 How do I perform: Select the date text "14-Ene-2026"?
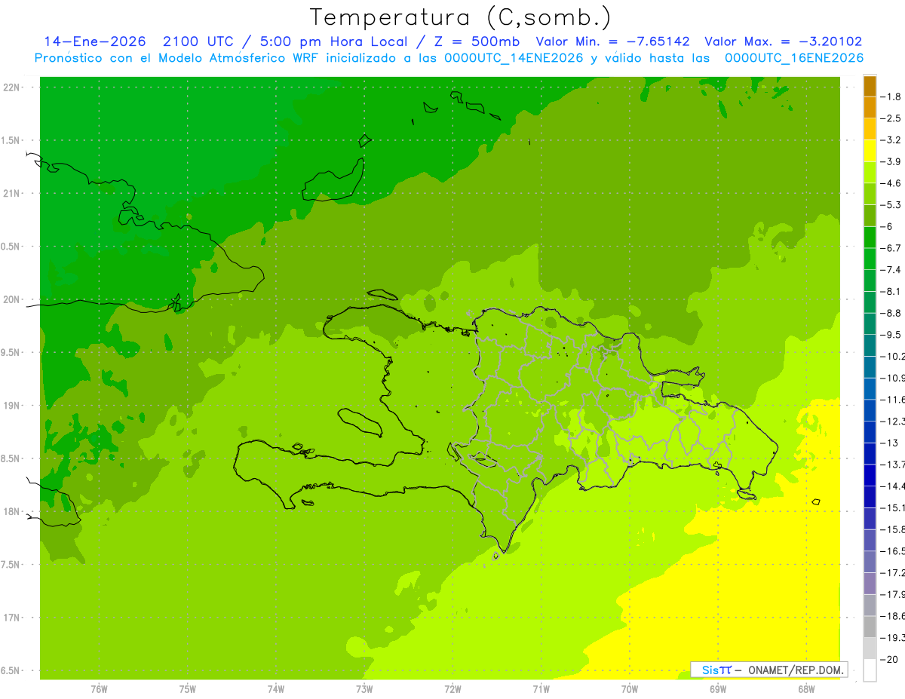(94, 41)
